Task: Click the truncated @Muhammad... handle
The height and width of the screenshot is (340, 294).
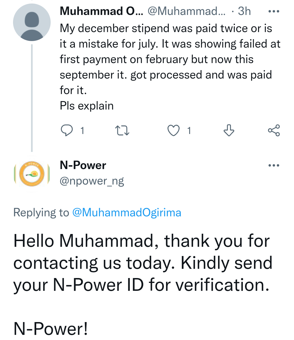Action: (x=186, y=11)
